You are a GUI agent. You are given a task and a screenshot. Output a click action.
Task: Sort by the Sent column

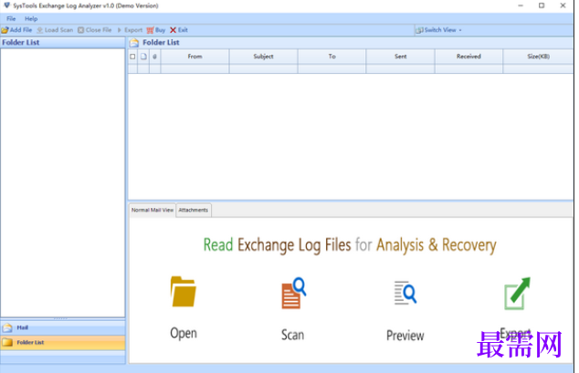click(x=400, y=57)
